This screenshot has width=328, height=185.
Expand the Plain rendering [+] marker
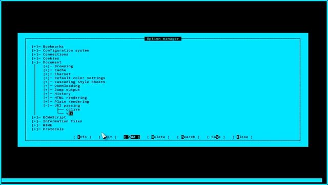click(47, 102)
